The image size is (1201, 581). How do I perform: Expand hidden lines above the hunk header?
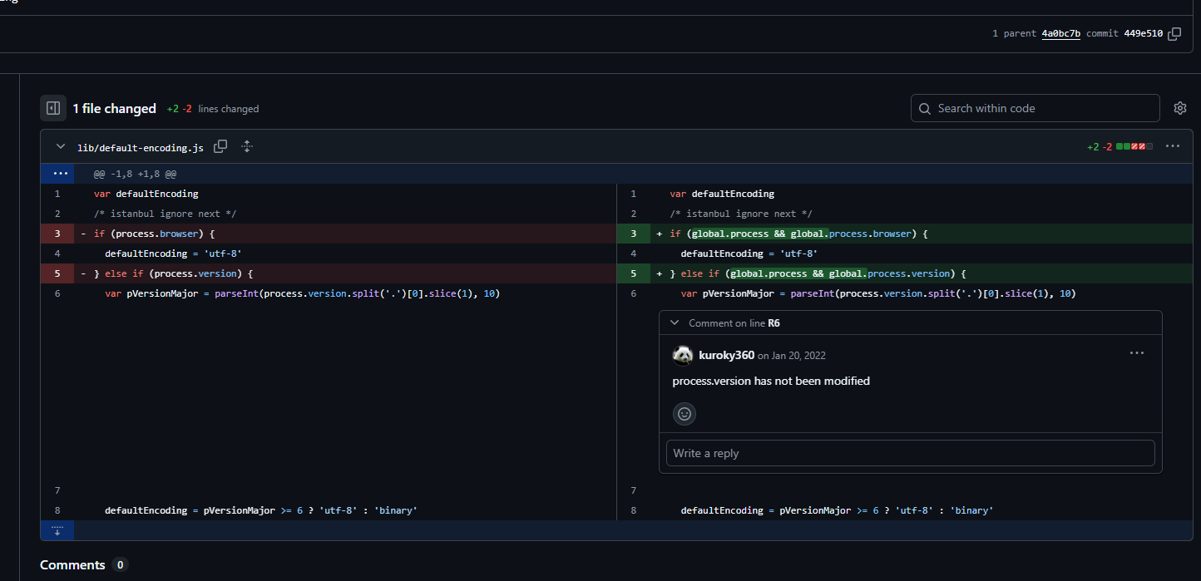[x=57, y=174]
